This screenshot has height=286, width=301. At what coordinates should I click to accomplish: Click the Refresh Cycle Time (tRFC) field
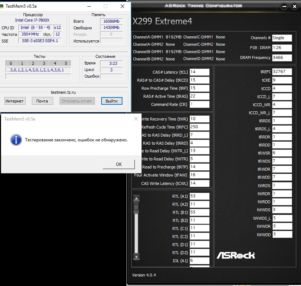click(199, 127)
